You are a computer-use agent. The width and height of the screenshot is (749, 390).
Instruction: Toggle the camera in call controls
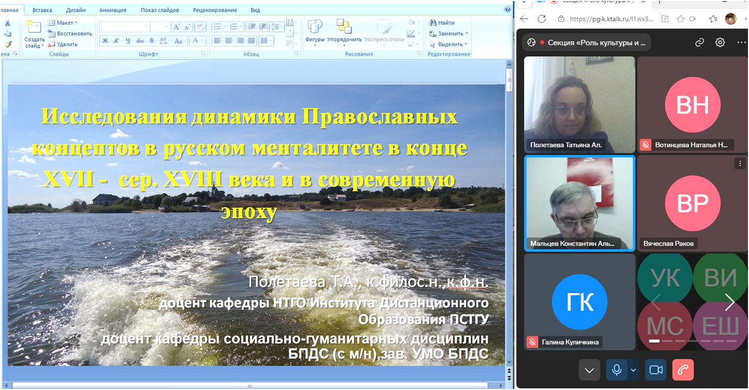[x=655, y=370]
